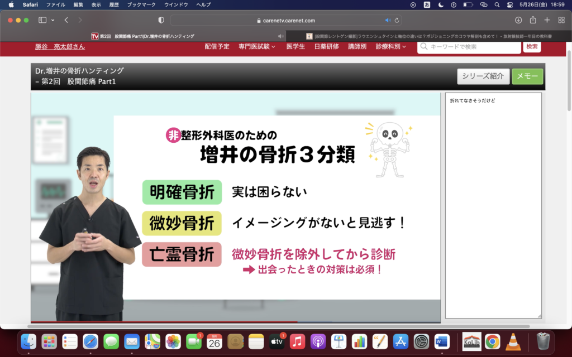Click the Safari sidebar toggle icon
The height and width of the screenshot is (357, 572).
pos(42,20)
